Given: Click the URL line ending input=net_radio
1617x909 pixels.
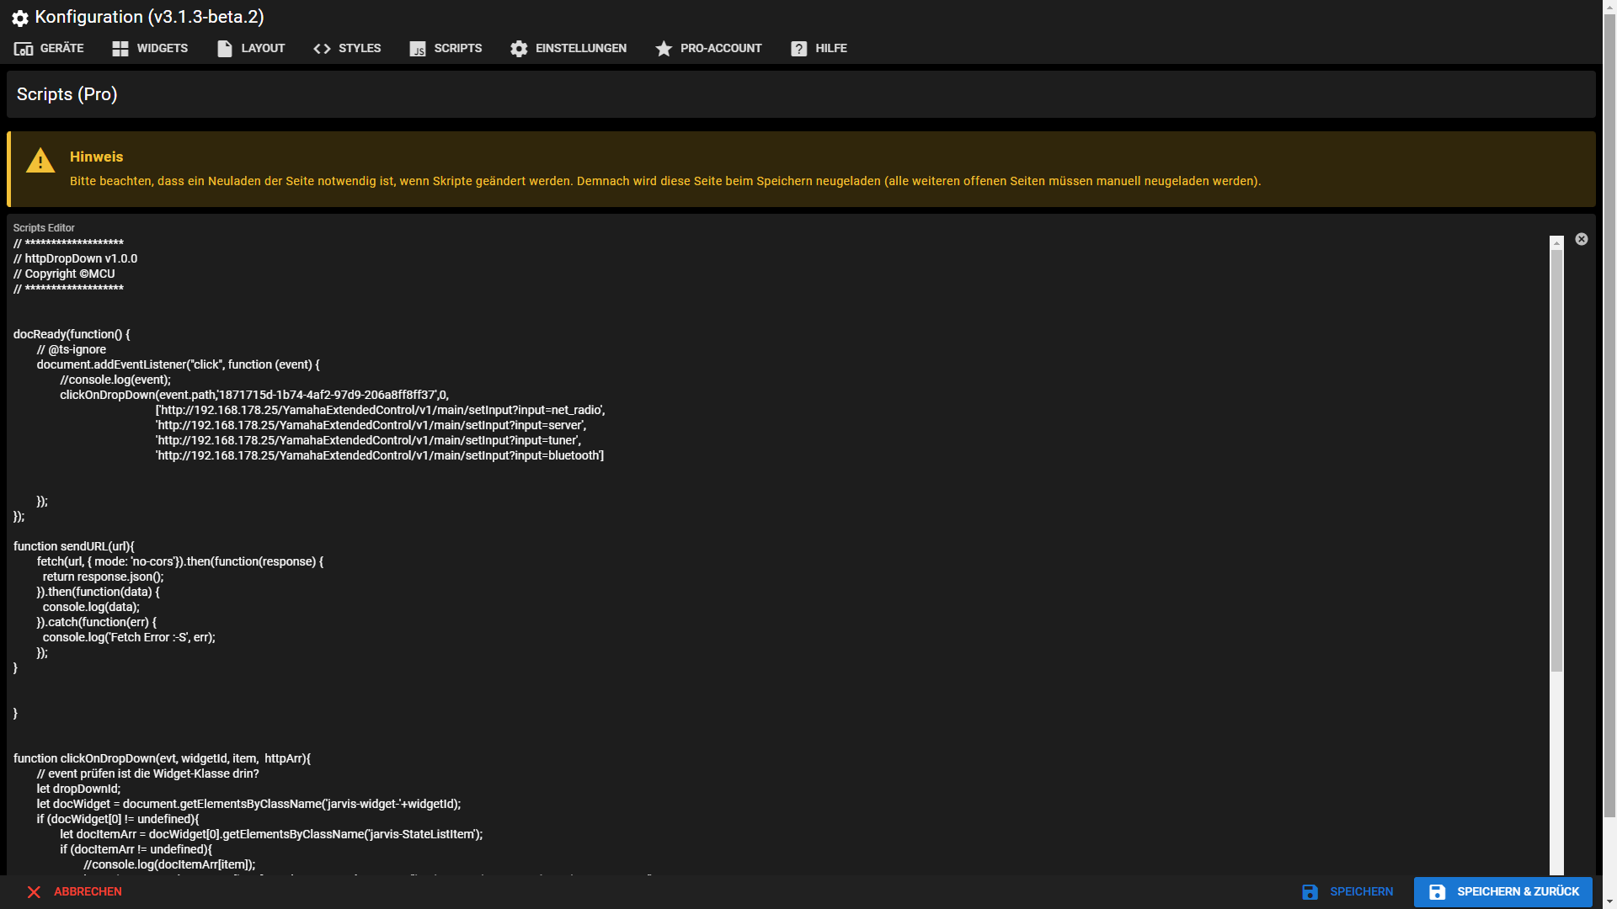Looking at the screenshot, I should (x=381, y=410).
